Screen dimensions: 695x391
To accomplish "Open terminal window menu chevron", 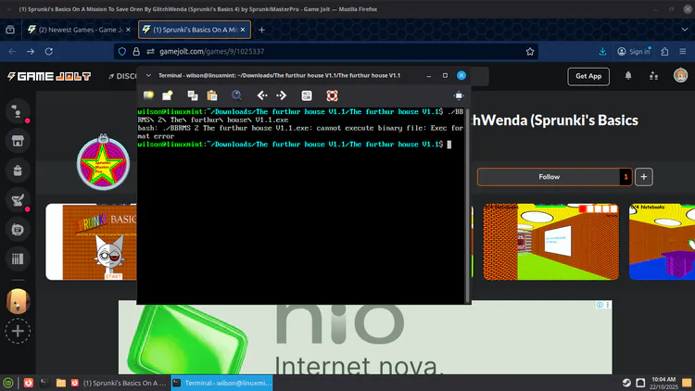I will (x=148, y=75).
